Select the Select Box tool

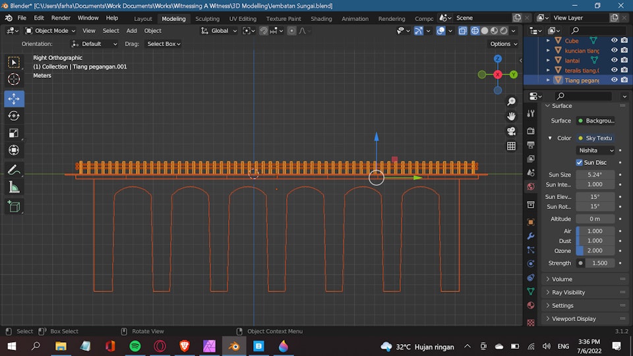pos(14,62)
